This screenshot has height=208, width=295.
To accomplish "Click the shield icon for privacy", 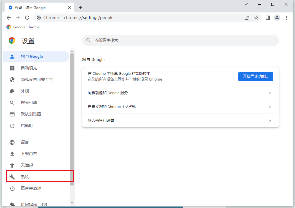I will click(12, 80).
